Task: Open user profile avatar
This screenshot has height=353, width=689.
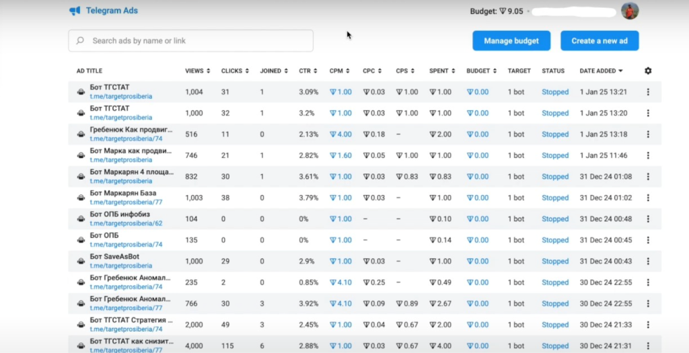Action: coord(630,11)
